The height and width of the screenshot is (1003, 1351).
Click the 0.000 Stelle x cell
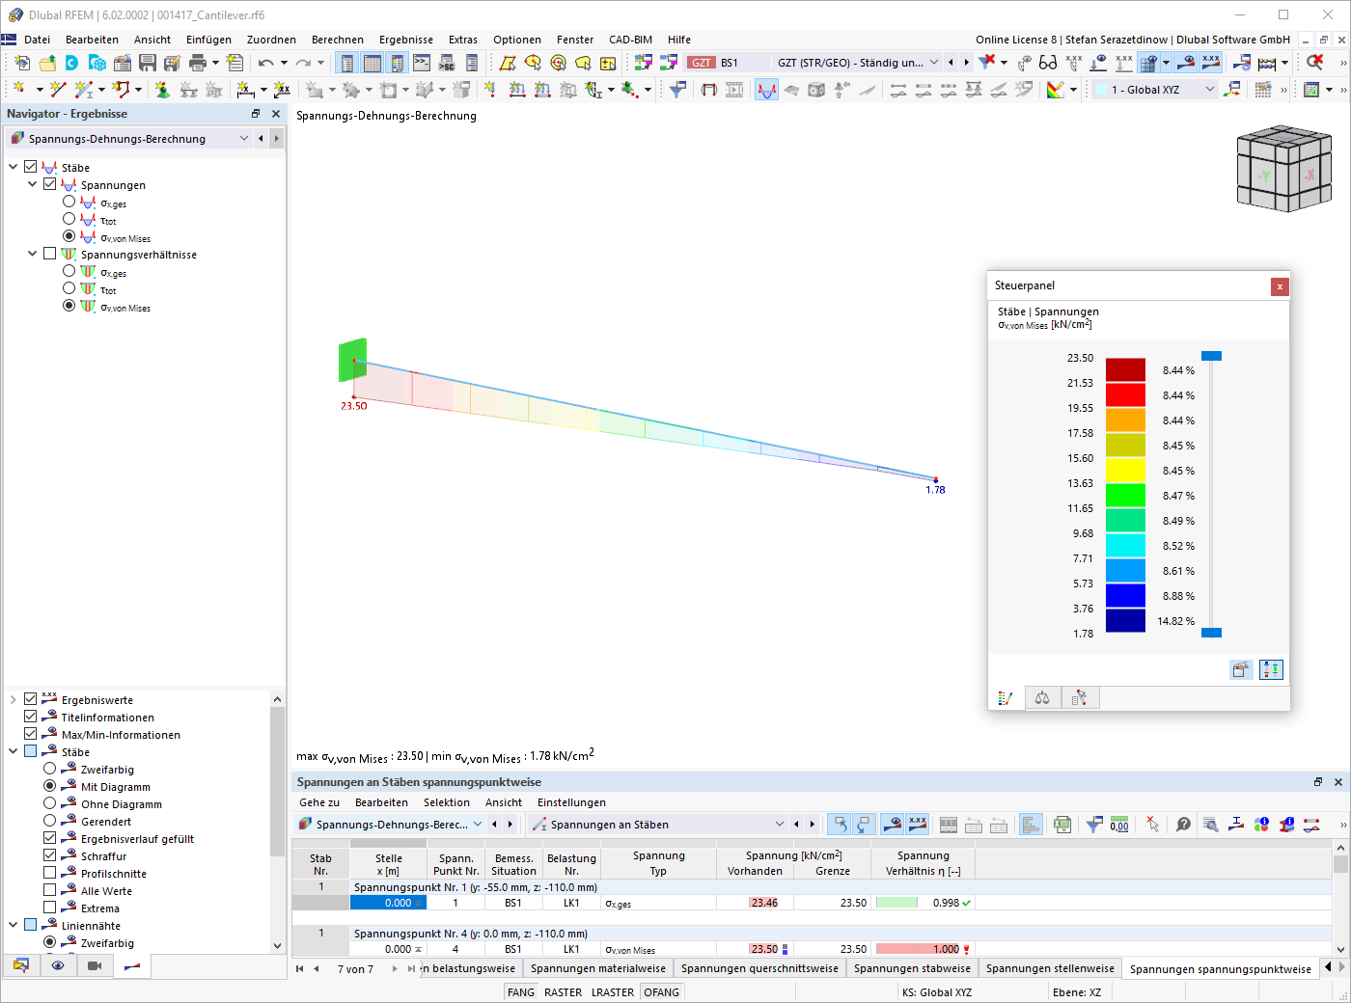pos(388,903)
